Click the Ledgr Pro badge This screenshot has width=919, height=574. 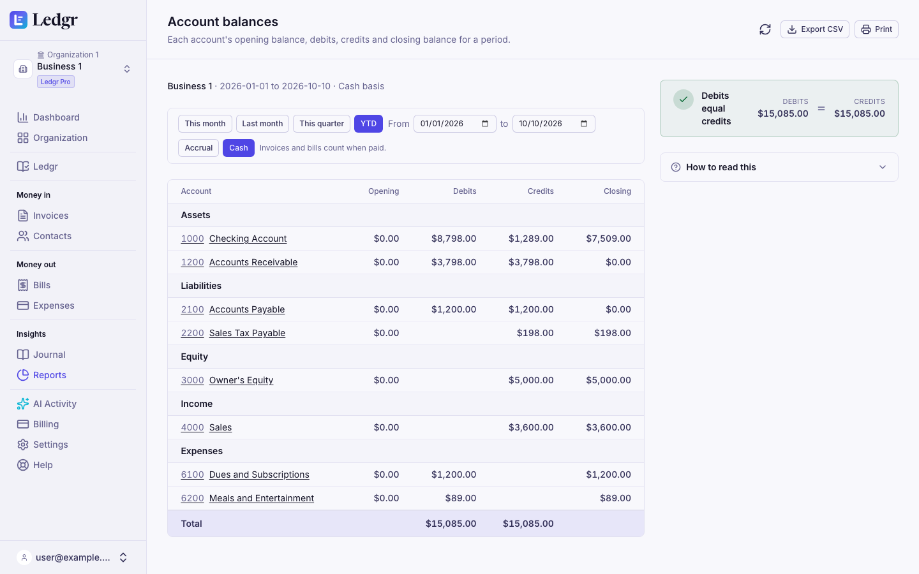(56, 82)
